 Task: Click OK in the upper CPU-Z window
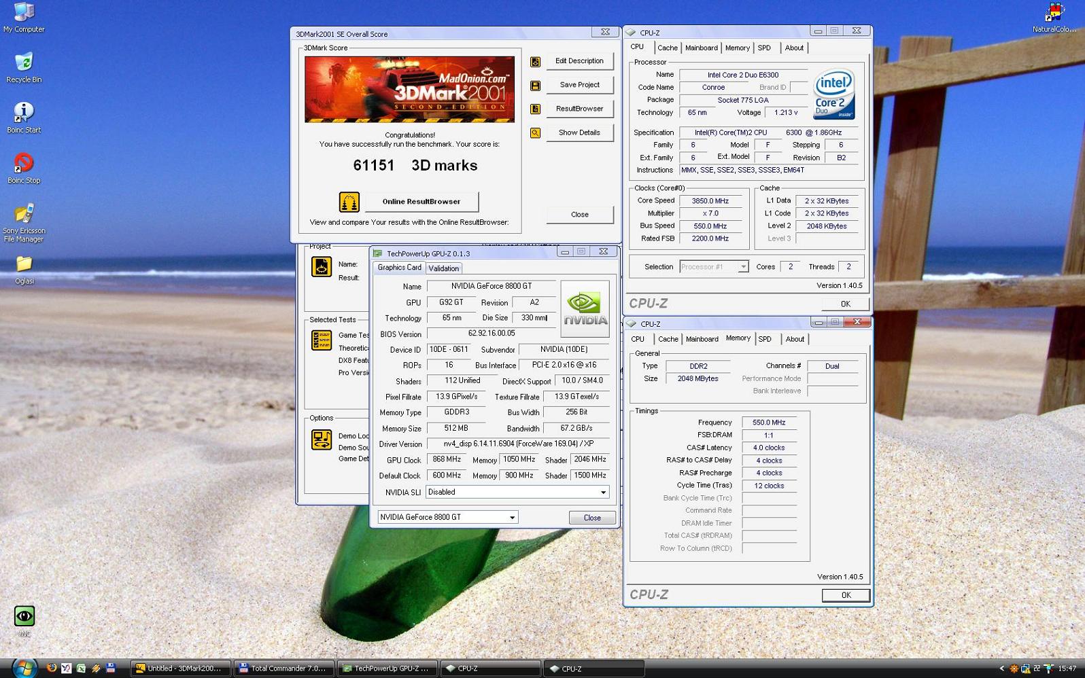click(845, 304)
